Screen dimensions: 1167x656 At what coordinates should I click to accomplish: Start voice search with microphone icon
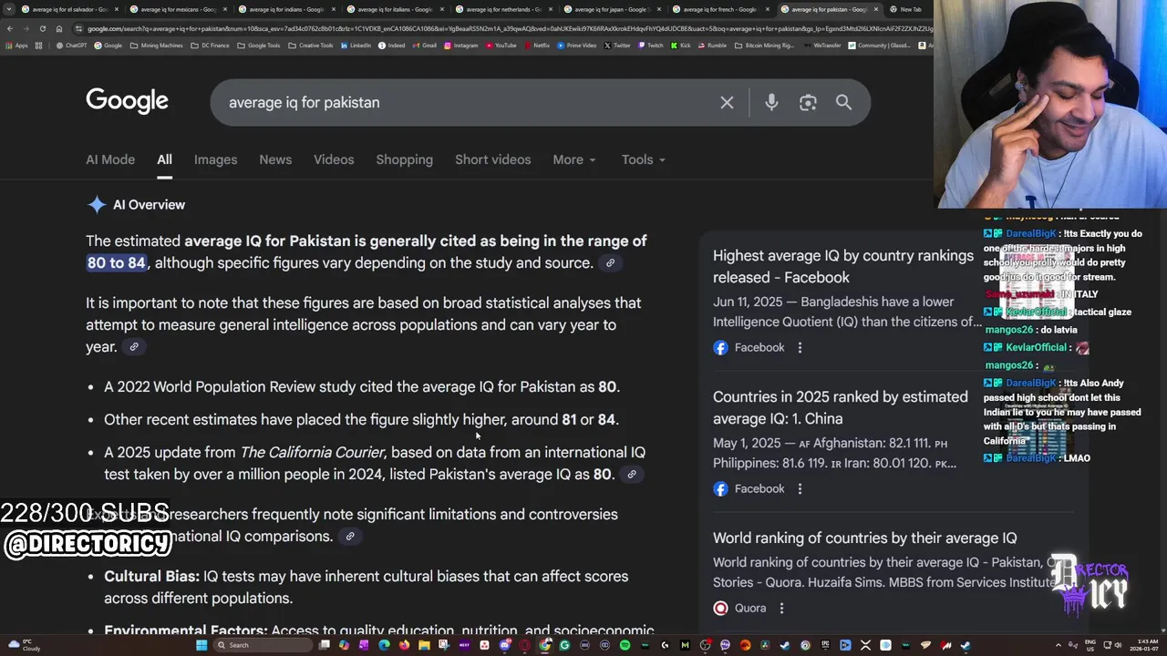[x=771, y=103]
